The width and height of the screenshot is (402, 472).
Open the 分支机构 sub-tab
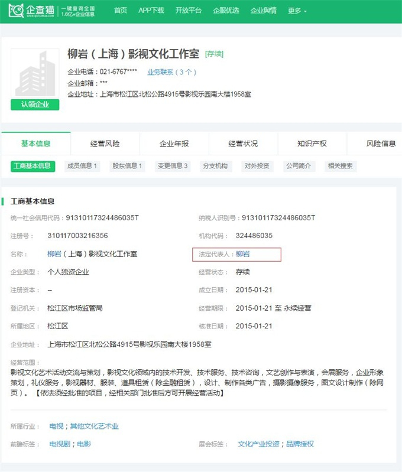pos(215,166)
